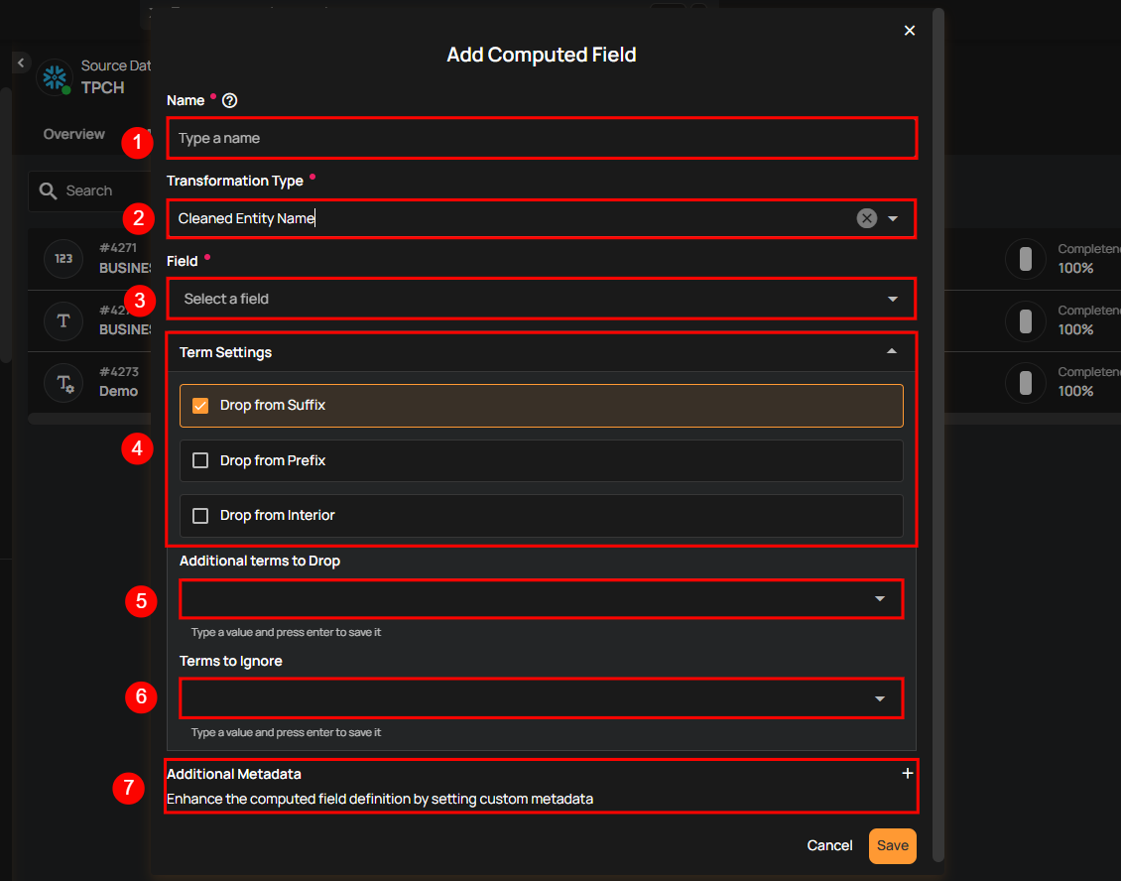The height and width of the screenshot is (881, 1121).
Task: Open Additional terms to Drop dropdown
Action: [x=879, y=599]
